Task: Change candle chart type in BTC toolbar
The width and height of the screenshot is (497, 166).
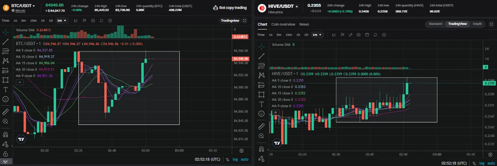Action: pos(84,21)
